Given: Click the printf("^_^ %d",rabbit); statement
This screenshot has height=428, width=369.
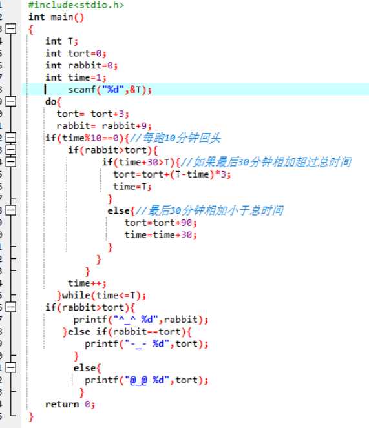Looking at the screenshot, I should [x=141, y=320].
